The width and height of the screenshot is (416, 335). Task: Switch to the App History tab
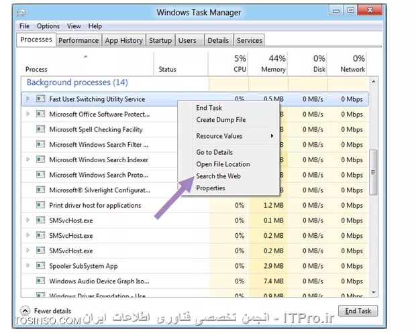pos(124,40)
